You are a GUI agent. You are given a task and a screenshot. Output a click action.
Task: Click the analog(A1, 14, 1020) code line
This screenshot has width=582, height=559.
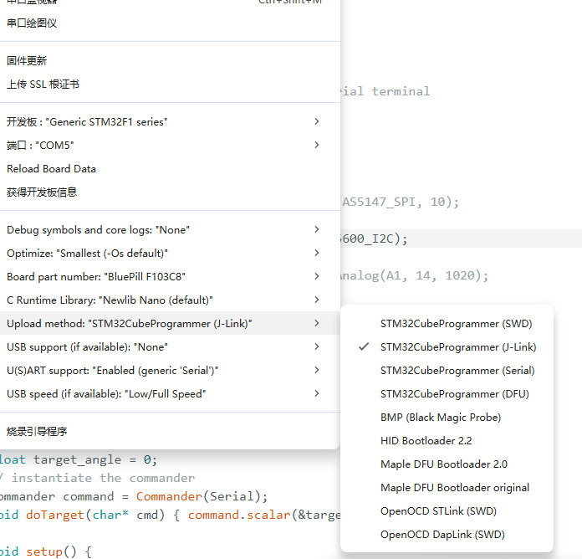pos(415,275)
